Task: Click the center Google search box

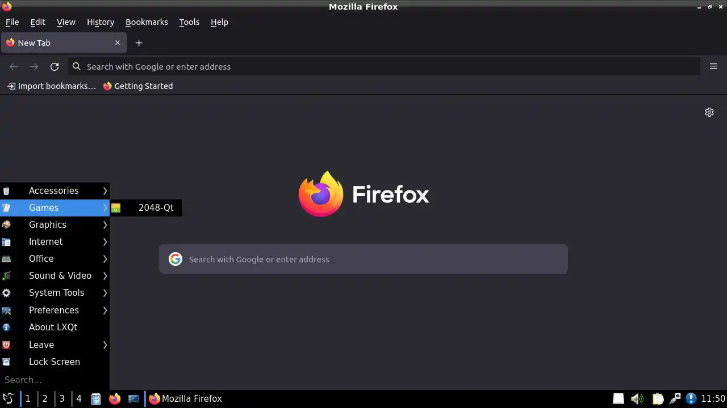Action: (363, 259)
